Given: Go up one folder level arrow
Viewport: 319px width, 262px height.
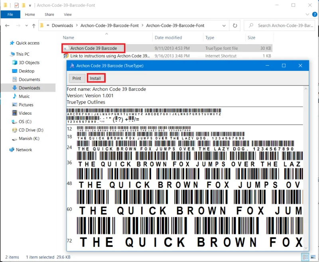Looking at the screenshot, I should (x=33, y=25).
